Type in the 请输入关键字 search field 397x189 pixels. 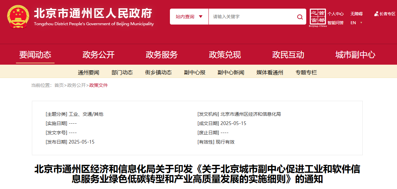[x=253, y=17]
